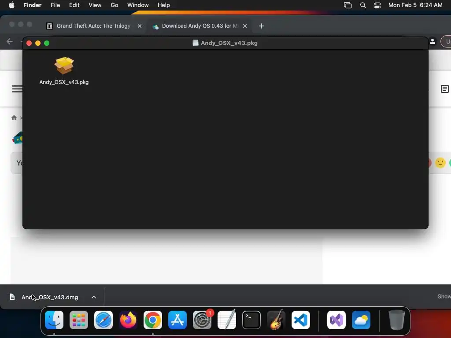
Task: Select the Andy_OSX_v43.pkg file name label
Action: tap(64, 82)
